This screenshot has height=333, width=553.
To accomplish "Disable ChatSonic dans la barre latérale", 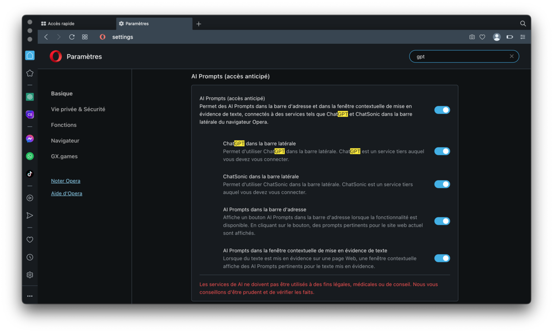I will [x=442, y=184].
